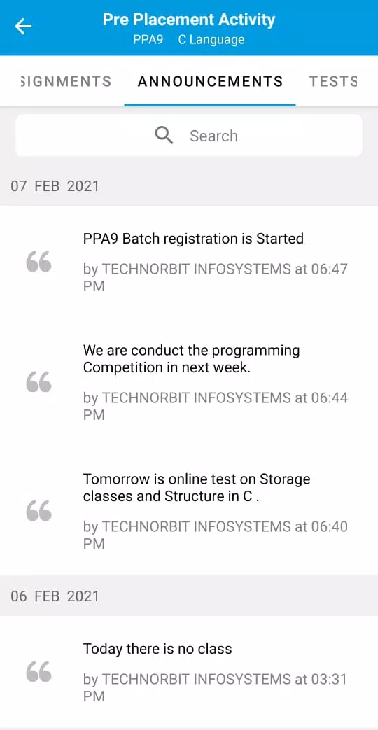Open PPA9 Batch registration is Started announcement
The image size is (378, 730).
tap(189, 262)
